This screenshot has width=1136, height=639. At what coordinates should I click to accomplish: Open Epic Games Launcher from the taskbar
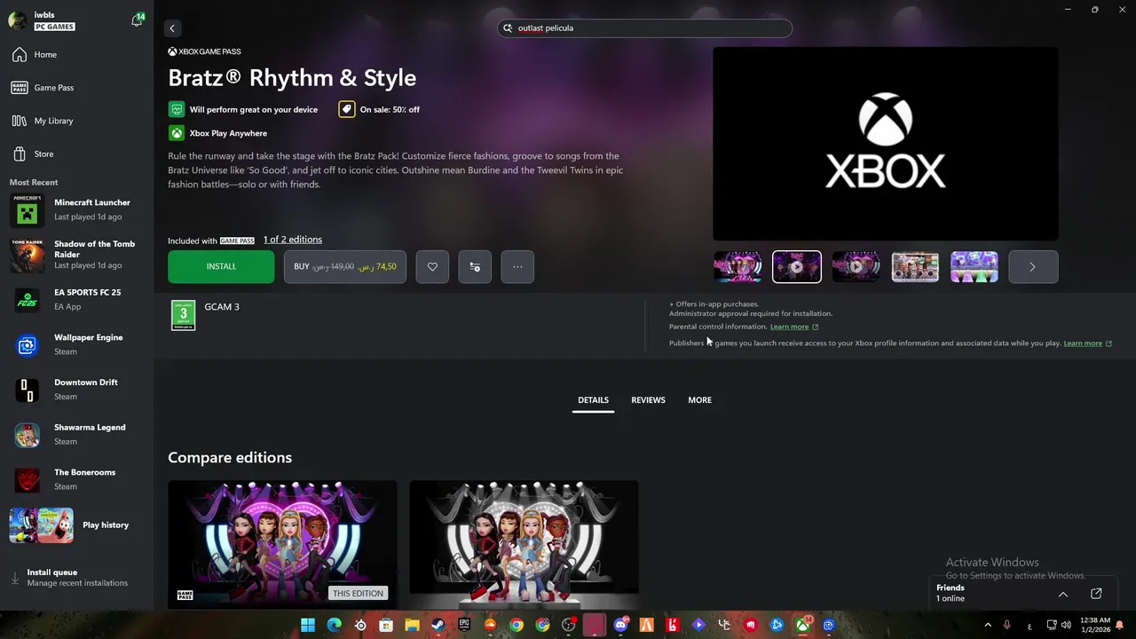tap(464, 625)
